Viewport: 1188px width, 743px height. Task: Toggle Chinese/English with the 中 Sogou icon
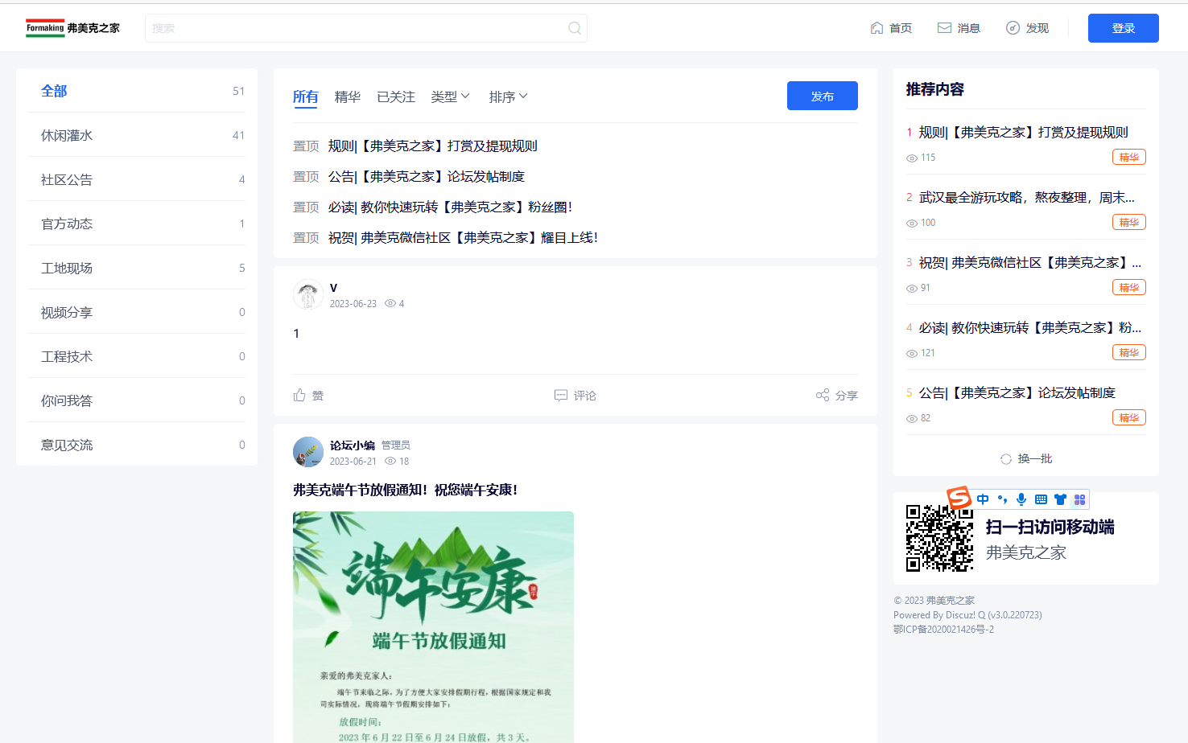(982, 499)
